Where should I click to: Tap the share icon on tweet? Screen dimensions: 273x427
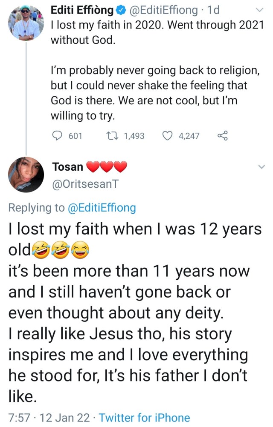223,136
